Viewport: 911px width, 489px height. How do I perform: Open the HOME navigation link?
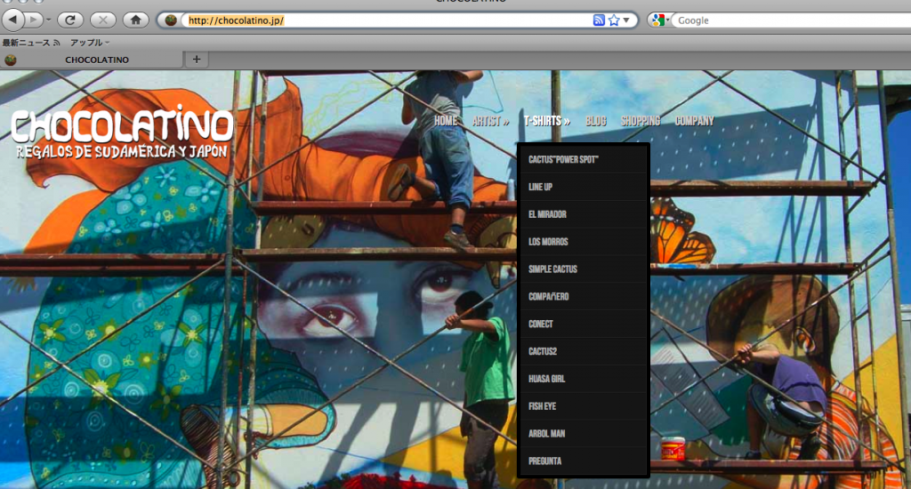(x=446, y=121)
